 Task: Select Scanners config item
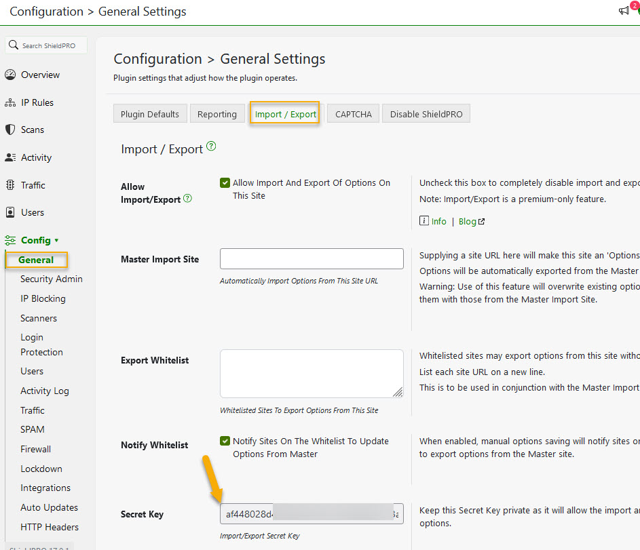pos(39,318)
